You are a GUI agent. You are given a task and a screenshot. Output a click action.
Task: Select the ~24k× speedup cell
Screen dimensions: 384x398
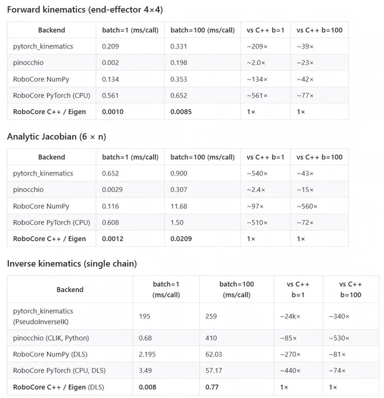tap(290, 316)
